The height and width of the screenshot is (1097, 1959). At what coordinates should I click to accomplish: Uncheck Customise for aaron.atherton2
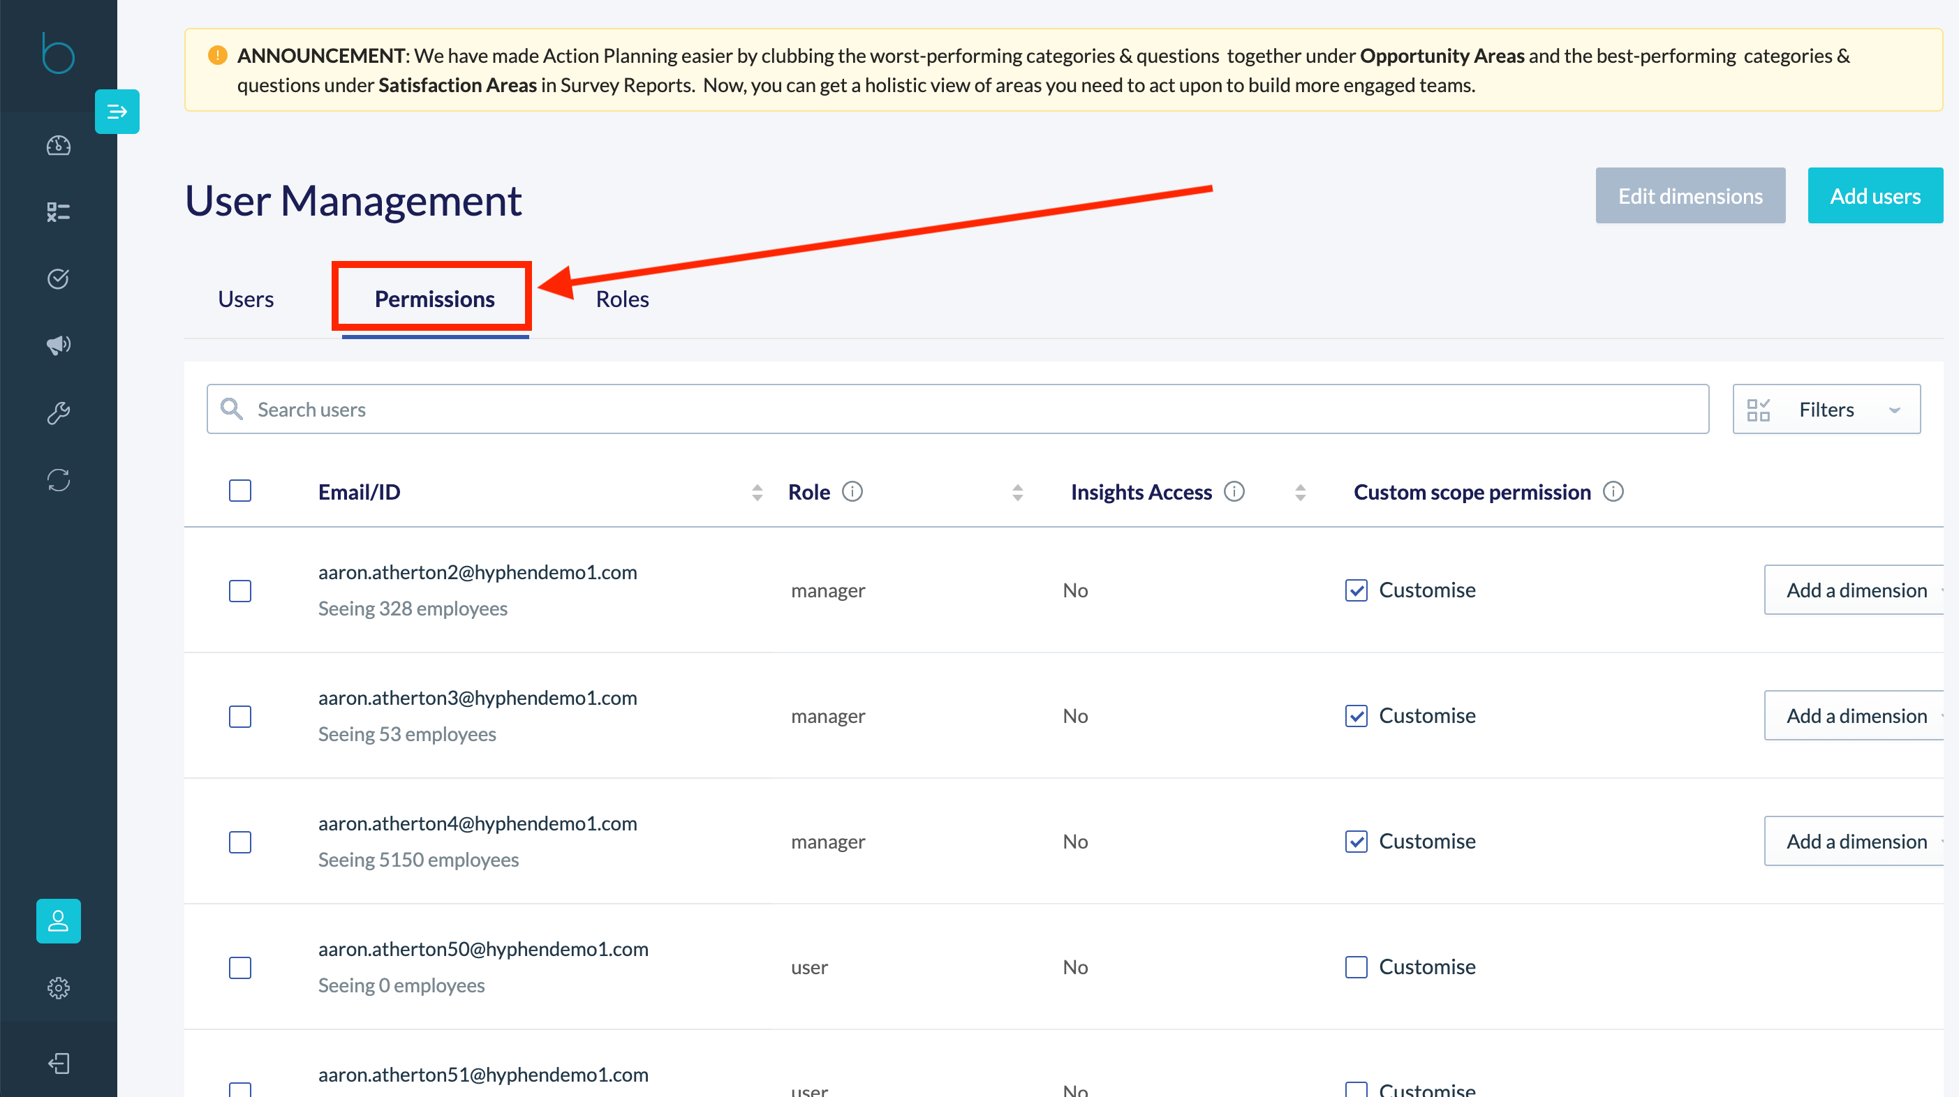(x=1356, y=590)
